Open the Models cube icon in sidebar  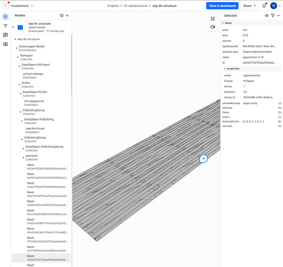point(5,17)
